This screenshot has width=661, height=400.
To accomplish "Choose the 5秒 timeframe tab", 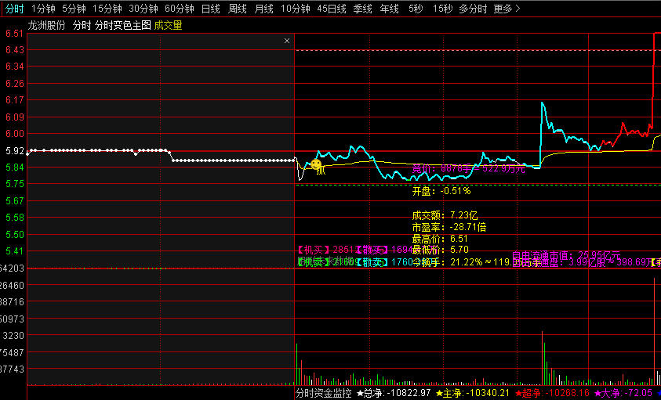I will 415,9.
